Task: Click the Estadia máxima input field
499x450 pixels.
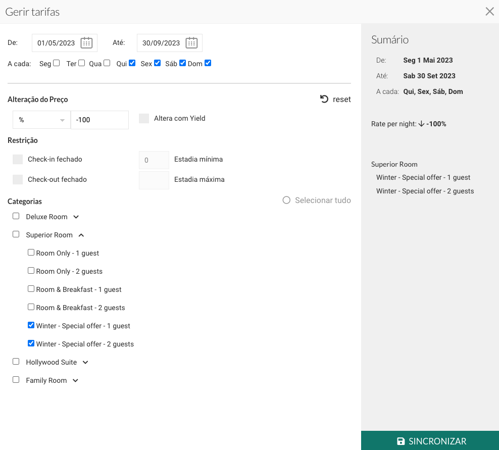Action: pos(154,180)
